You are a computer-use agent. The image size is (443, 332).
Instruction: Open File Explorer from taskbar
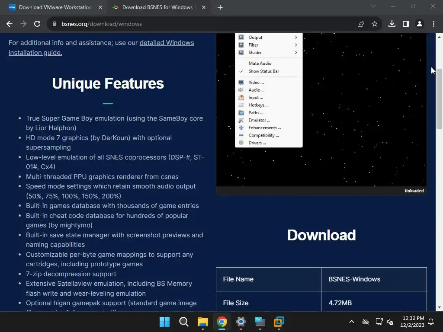click(202, 322)
